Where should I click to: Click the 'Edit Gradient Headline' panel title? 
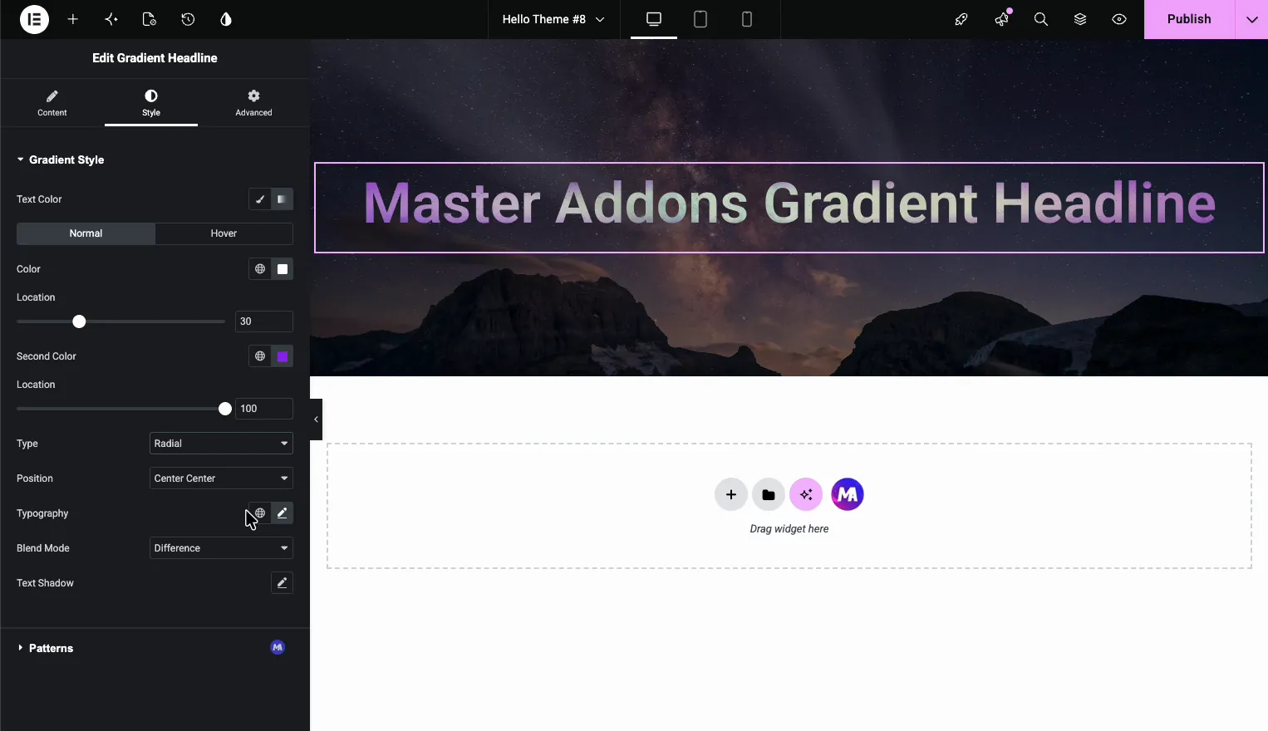[x=155, y=58]
